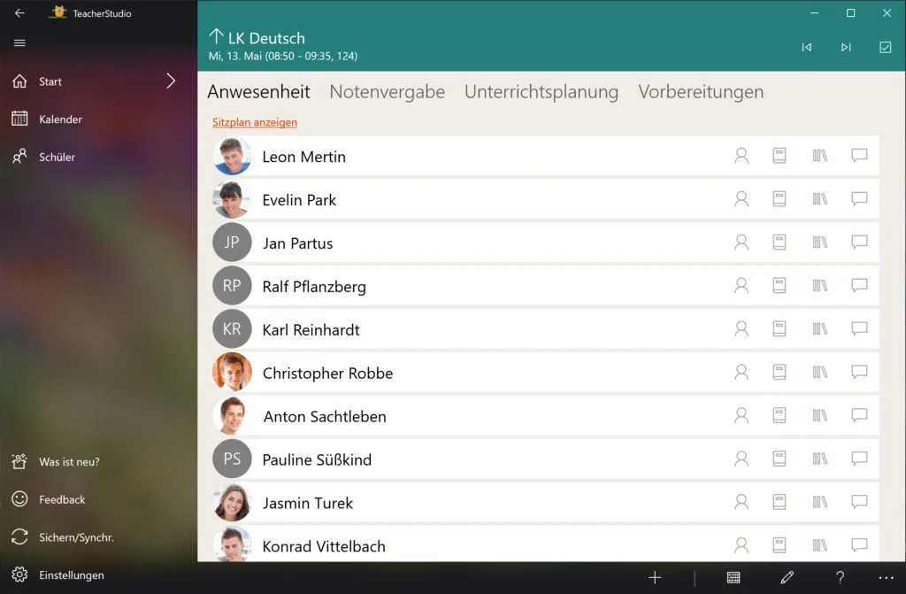Add comment for Ralf Pflanzberg

[859, 285]
